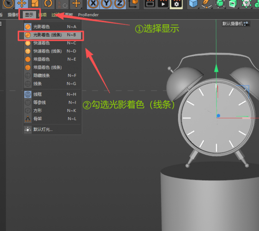Toggle the Z axis lock
The image size is (259, 231).
[120, 3]
